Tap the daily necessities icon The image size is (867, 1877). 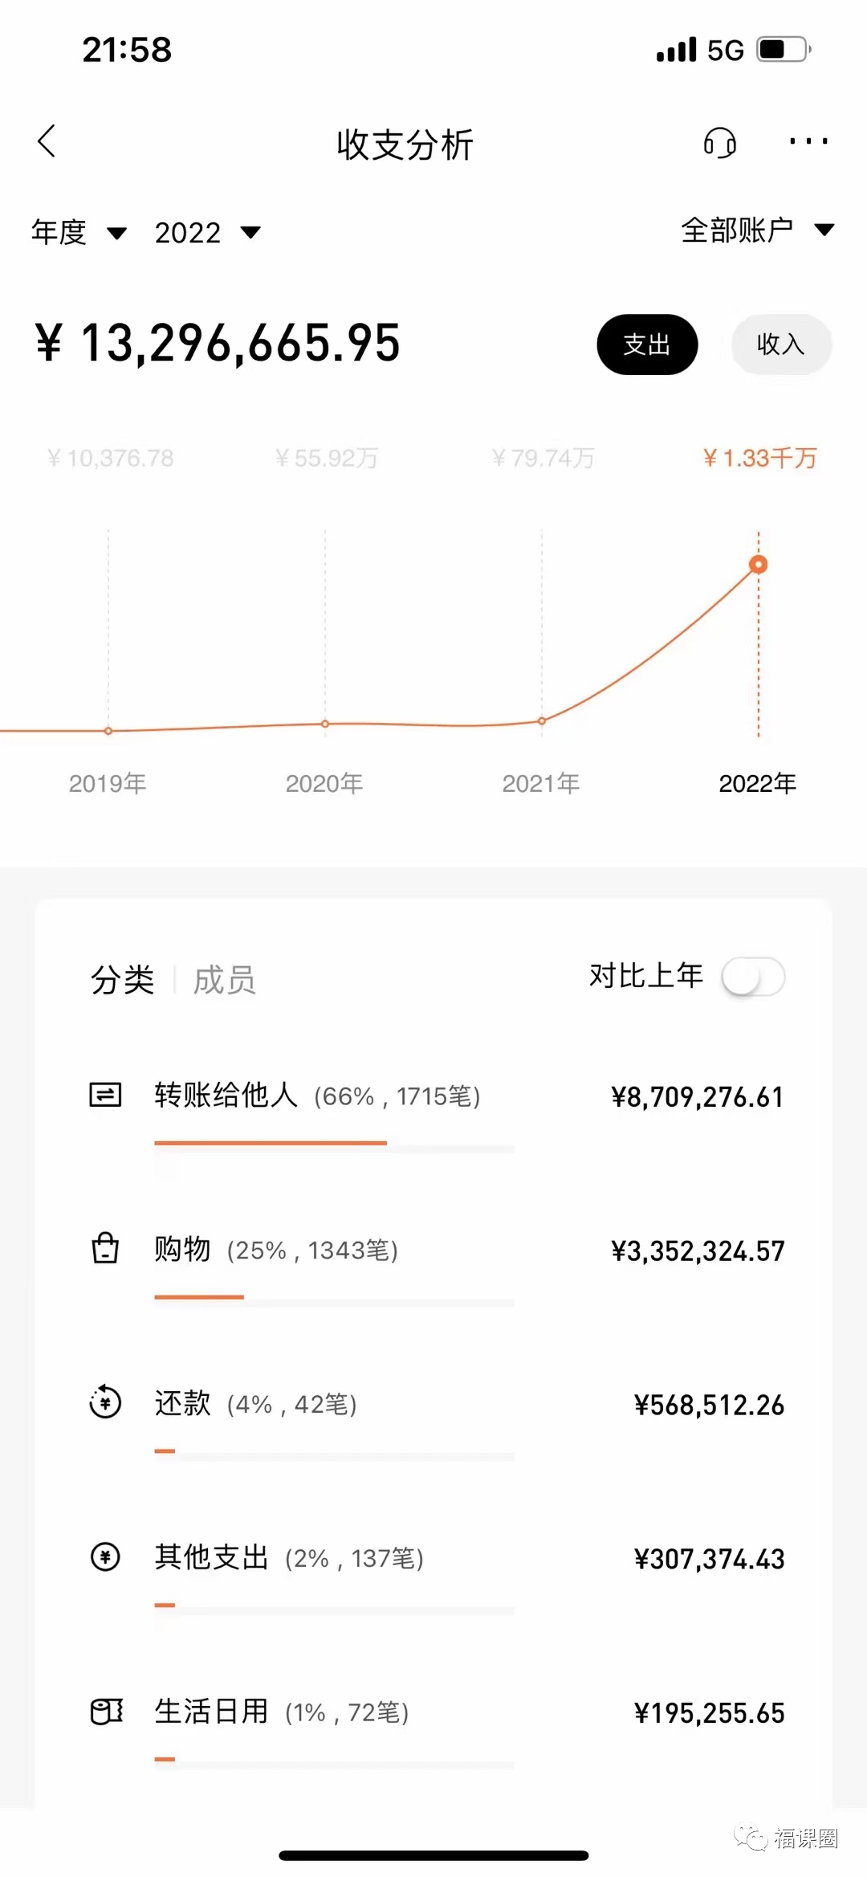point(106,1712)
